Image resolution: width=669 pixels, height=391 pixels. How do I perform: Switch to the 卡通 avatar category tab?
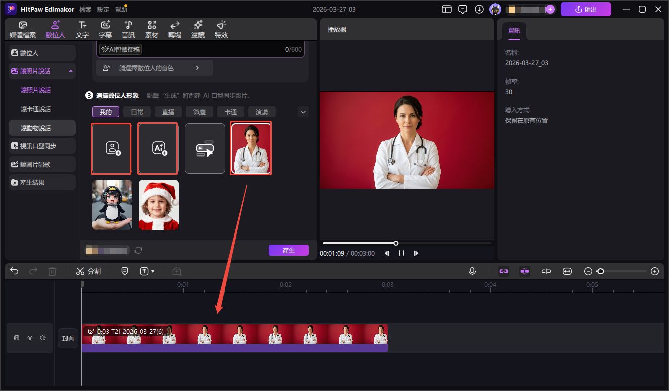230,112
